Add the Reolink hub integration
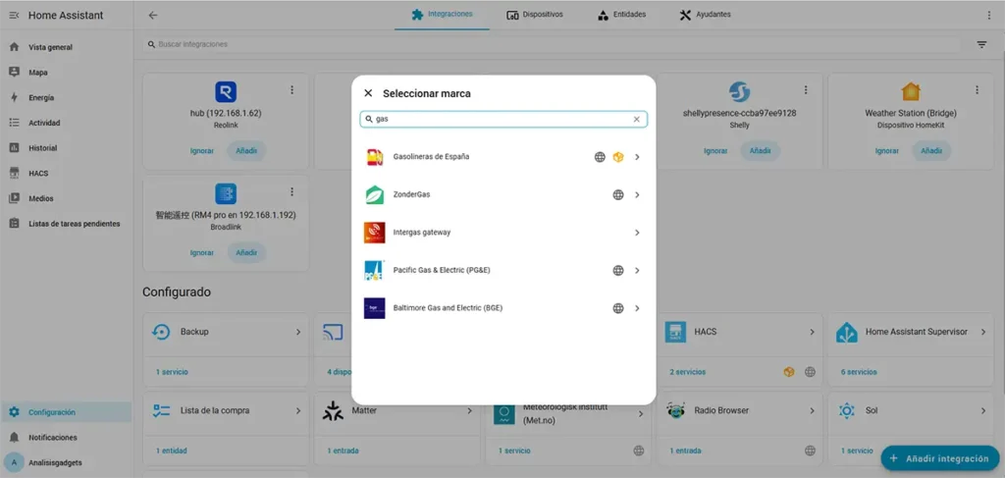This screenshot has width=1005, height=478. pos(246,151)
